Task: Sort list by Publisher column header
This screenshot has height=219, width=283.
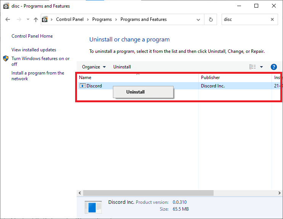Action: coord(211,78)
